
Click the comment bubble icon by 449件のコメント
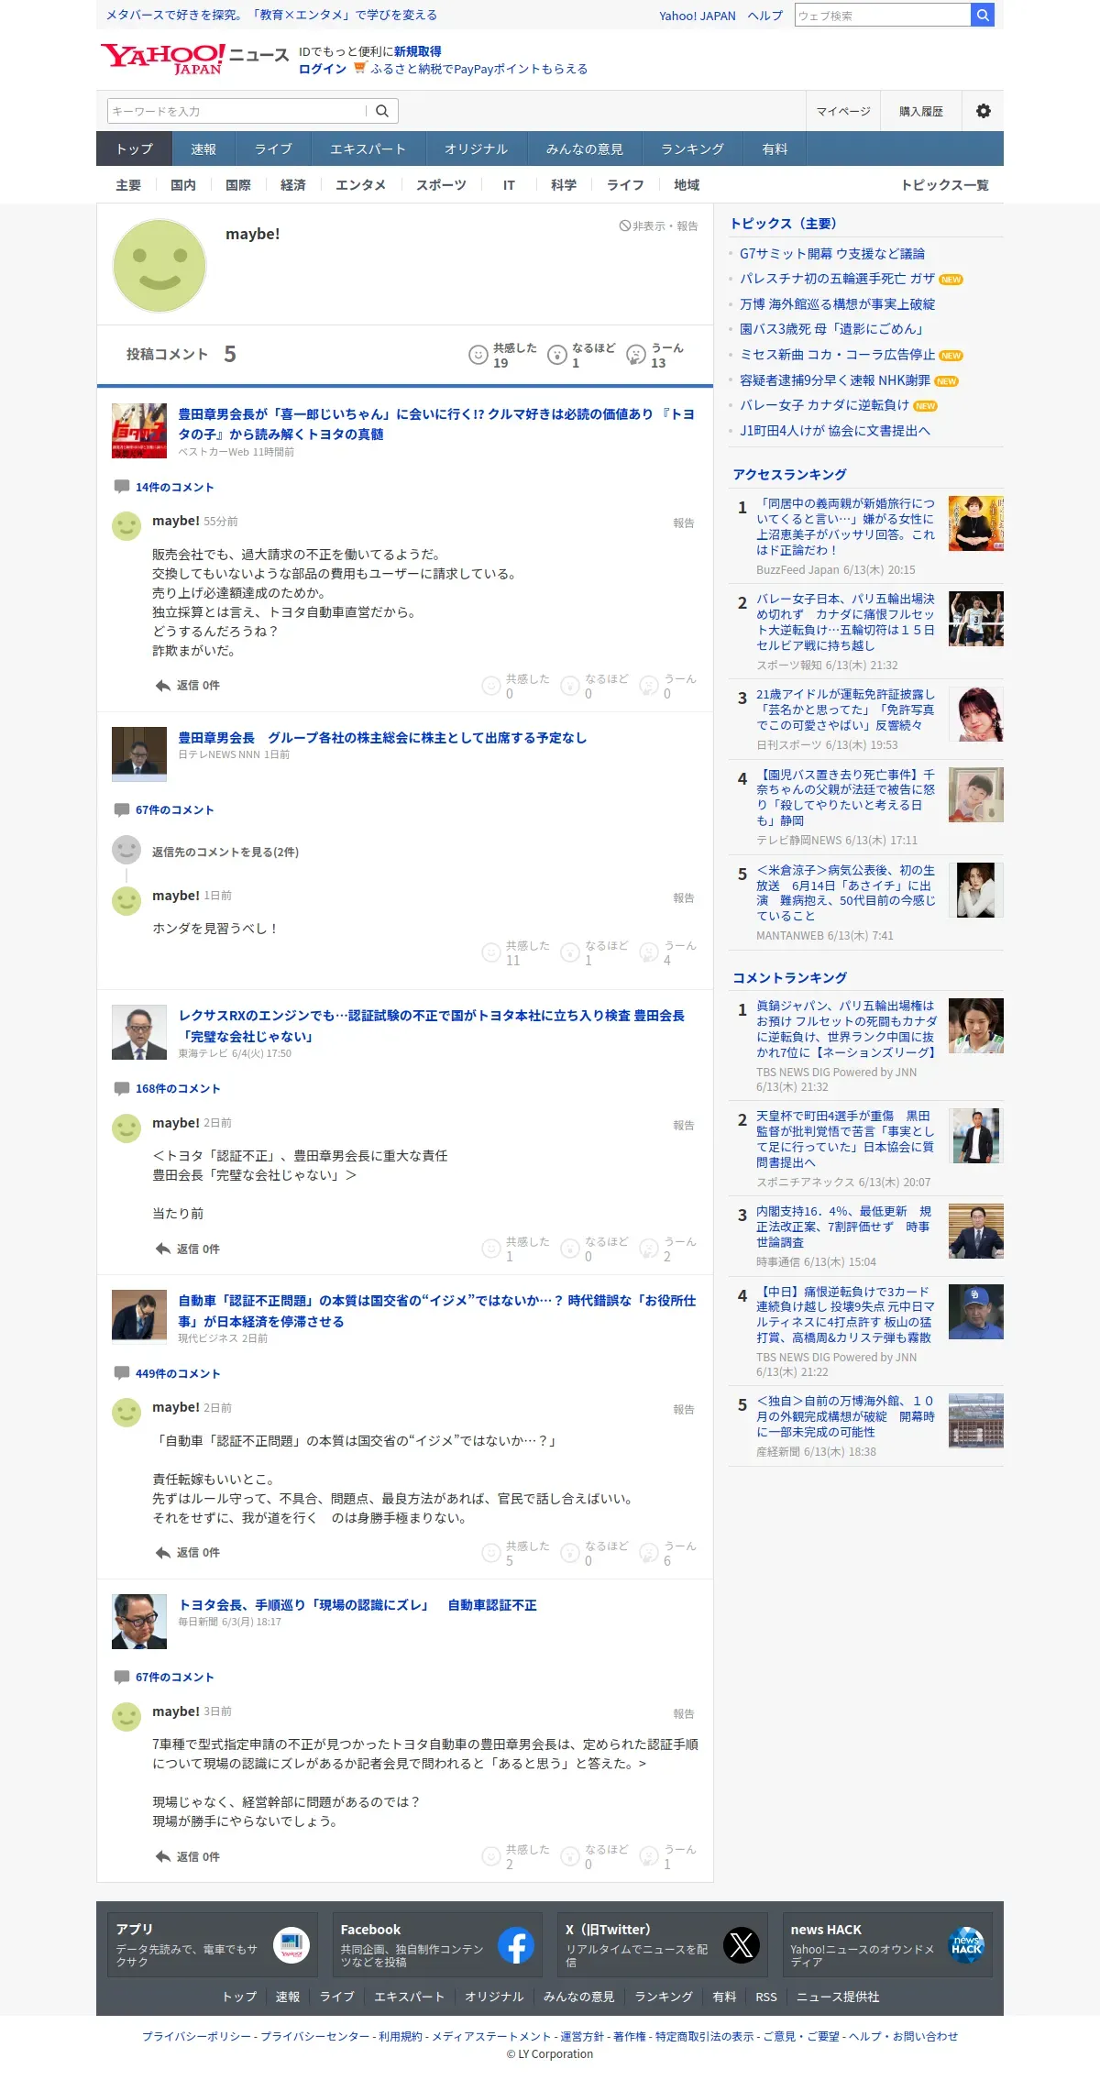pyautogui.click(x=121, y=1373)
